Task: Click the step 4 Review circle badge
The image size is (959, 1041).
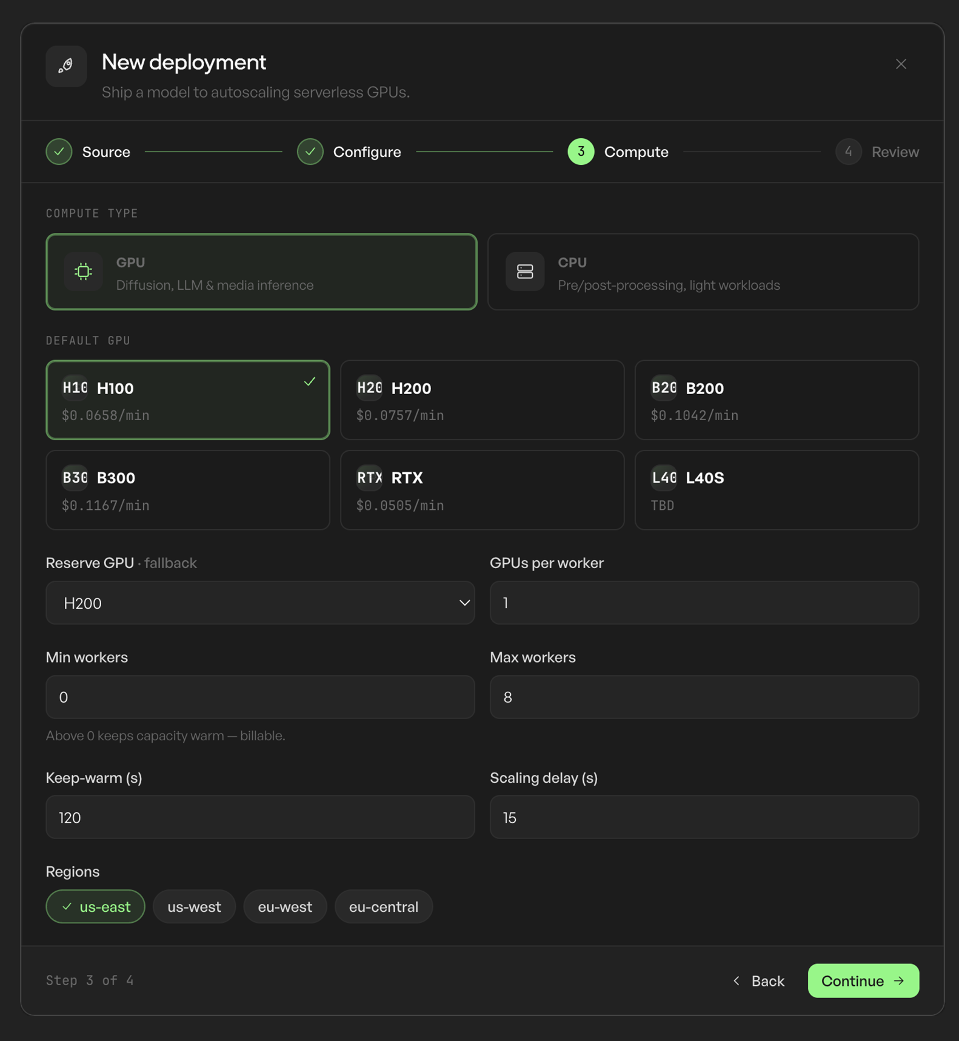Action: click(x=849, y=152)
